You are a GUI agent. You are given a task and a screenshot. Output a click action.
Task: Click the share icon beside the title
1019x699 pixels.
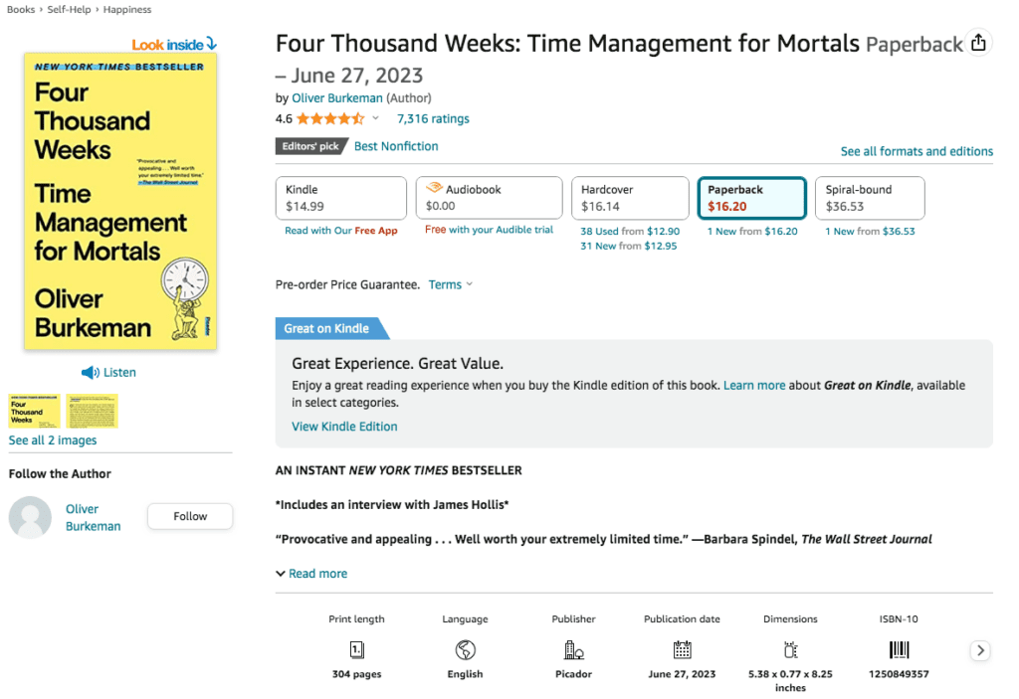tap(978, 43)
